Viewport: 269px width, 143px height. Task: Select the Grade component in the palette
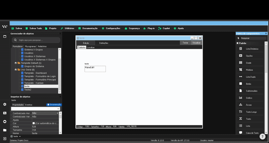coord(249,63)
